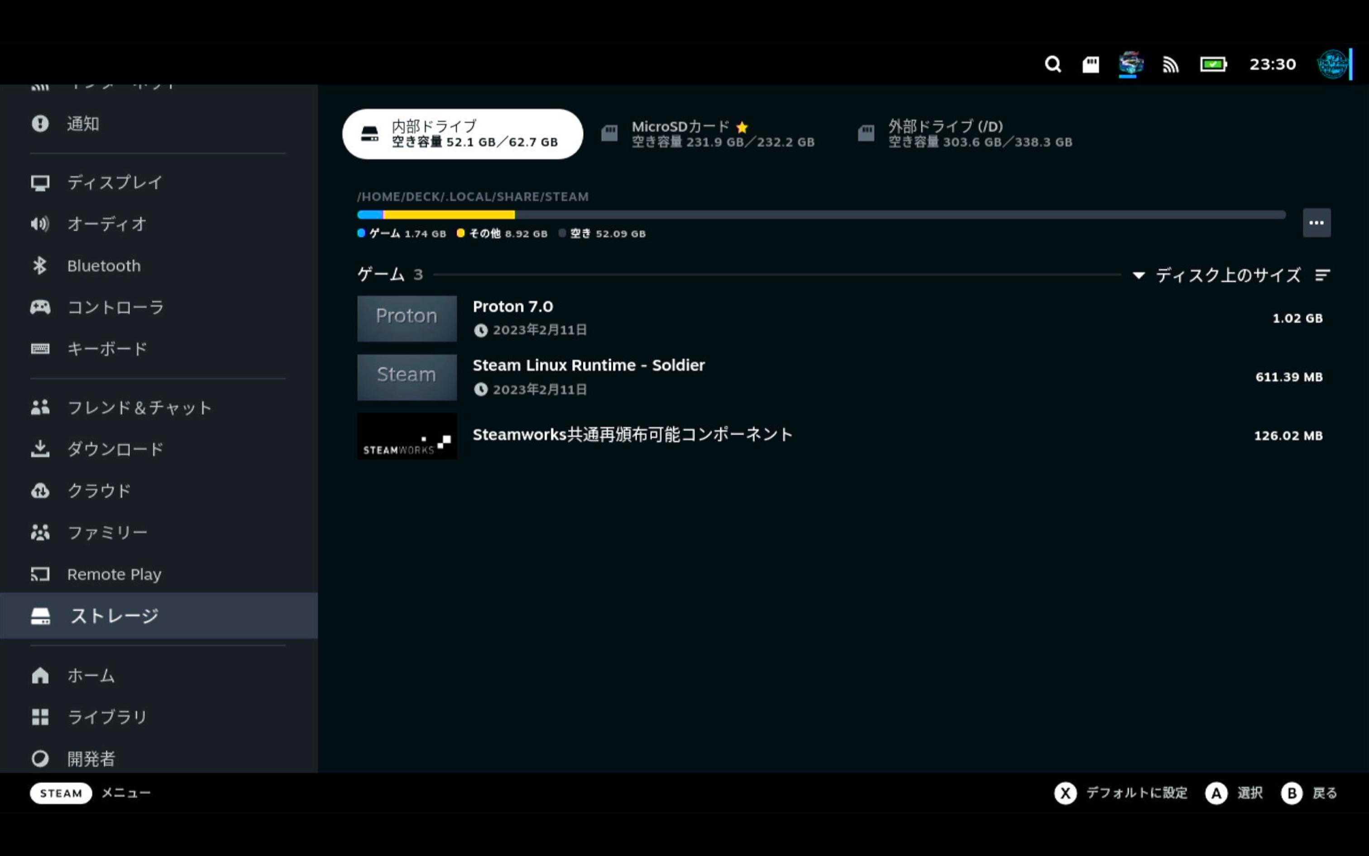This screenshot has width=1369, height=856.
Task: Open Remote Play settings
Action: point(114,574)
